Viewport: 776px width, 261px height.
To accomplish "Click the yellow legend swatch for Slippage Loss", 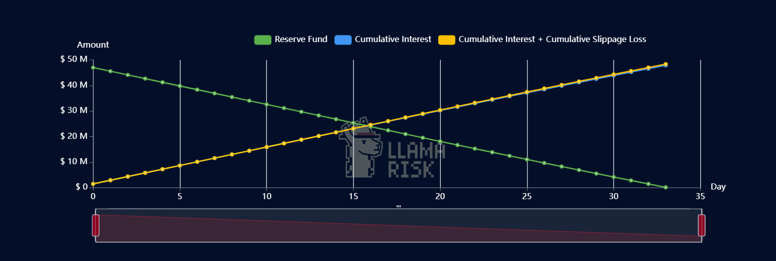I will [x=446, y=40].
